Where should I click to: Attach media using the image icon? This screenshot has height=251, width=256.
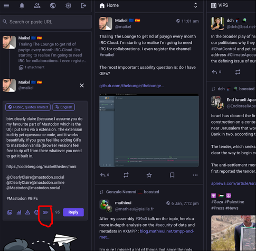(10, 212)
